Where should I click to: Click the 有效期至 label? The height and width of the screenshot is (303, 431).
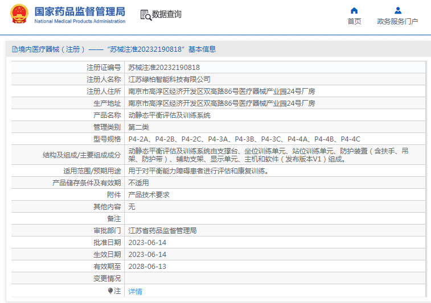pyautogui.click(x=107, y=267)
